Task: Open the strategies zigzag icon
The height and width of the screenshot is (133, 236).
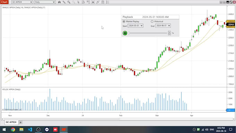Action: click(x=98, y=2)
